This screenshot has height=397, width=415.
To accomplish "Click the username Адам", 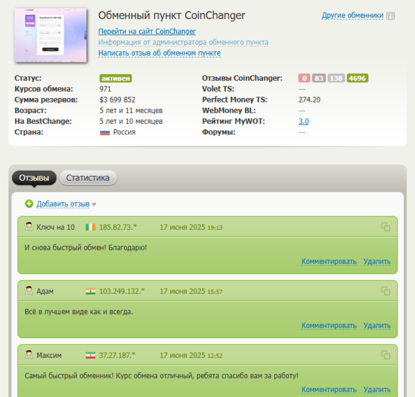I will pyautogui.click(x=45, y=292).
